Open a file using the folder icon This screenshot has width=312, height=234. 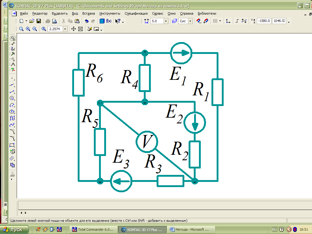(x=32, y=21)
